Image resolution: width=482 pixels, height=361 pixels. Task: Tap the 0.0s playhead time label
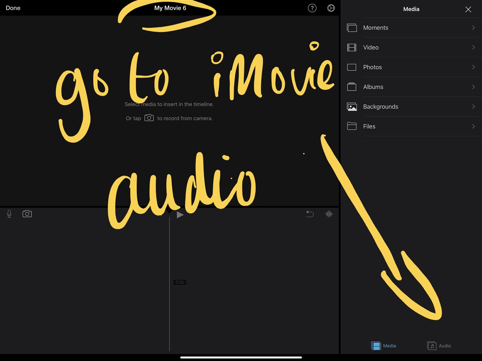(x=180, y=282)
